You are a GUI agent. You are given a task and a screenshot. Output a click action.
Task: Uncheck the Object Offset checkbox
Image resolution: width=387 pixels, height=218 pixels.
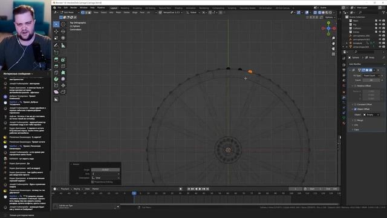(356, 109)
